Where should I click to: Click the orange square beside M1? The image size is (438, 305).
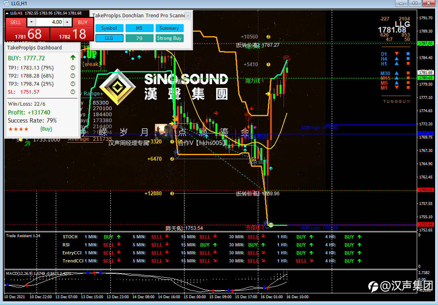click(x=408, y=88)
